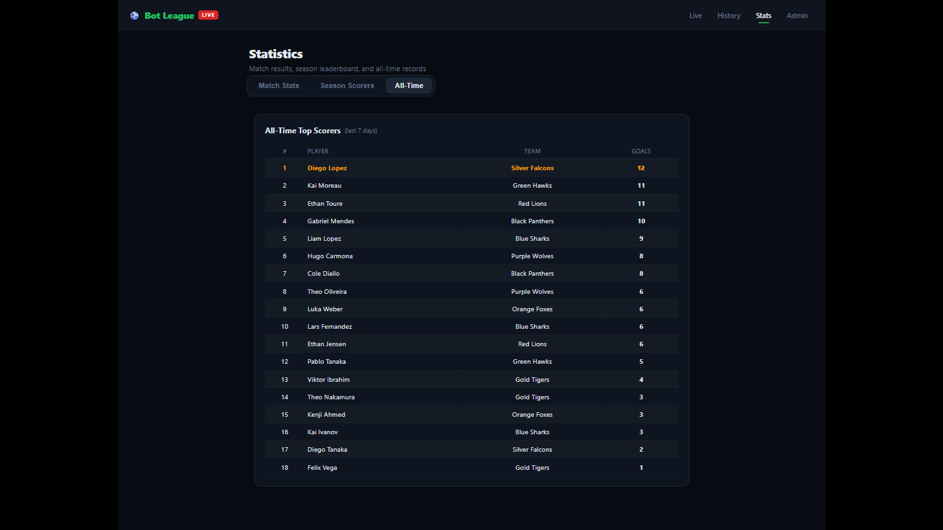Click the goals value 4
Viewport: 943px width, 530px height.
point(641,380)
